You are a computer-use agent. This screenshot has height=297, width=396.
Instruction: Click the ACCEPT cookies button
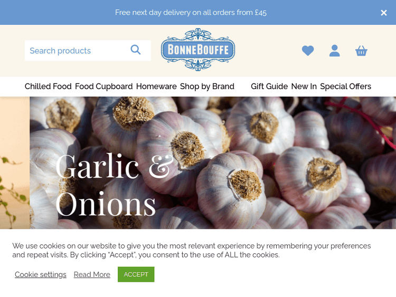click(x=136, y=274)
